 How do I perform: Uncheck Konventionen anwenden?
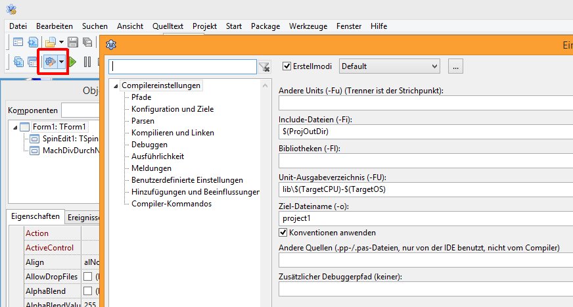pyautogui.click(x=284, y=233)
